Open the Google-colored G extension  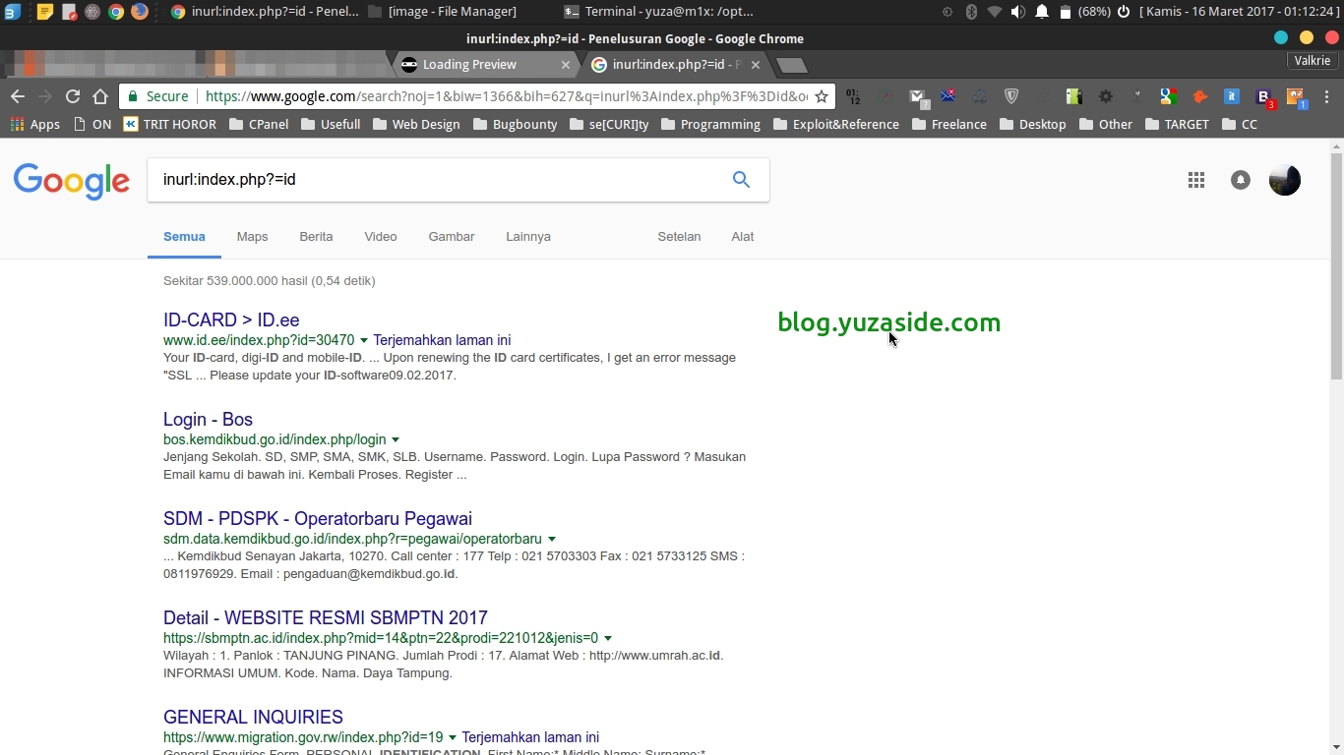coord(1168,96)
